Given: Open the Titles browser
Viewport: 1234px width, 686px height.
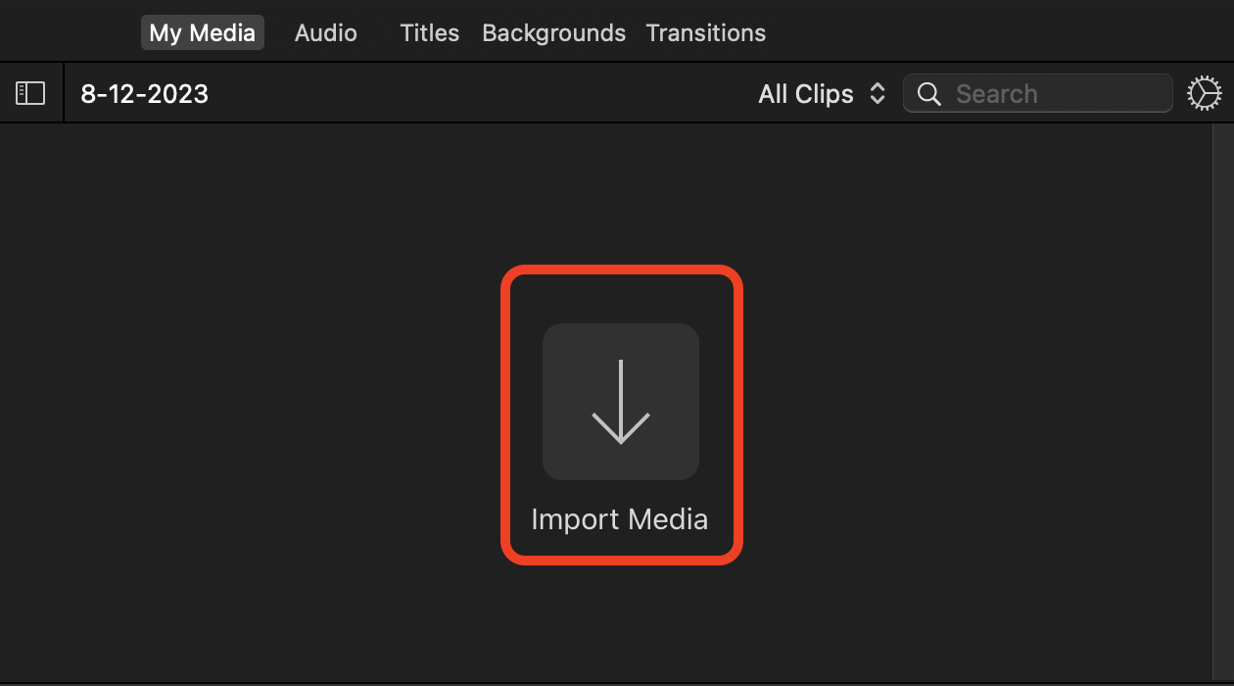Looking at the screenshot, I should (429, 32).
